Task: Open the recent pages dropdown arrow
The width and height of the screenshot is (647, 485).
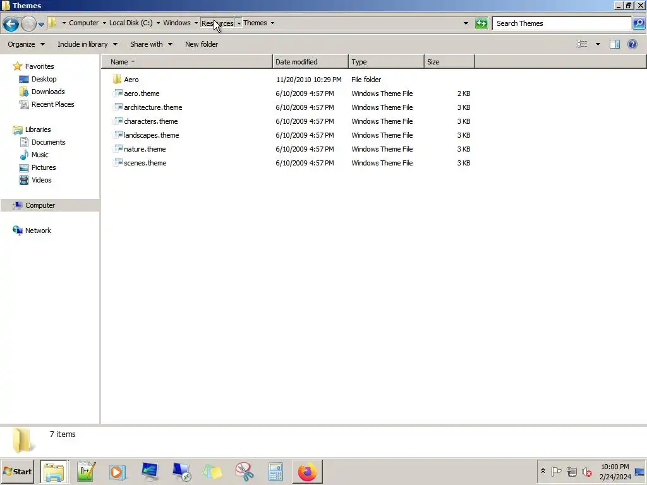Action: 41,25
